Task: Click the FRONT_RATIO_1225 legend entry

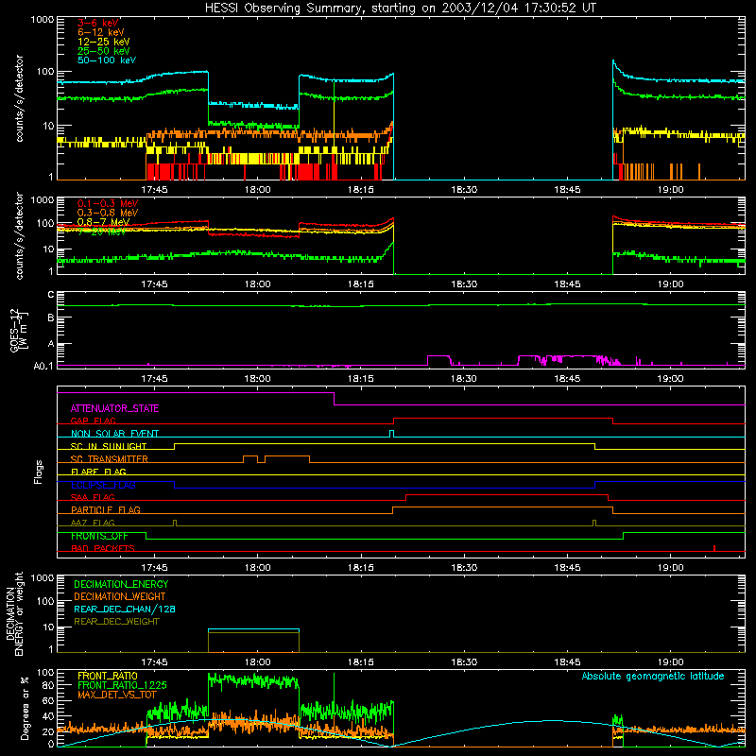Action: [x=122, y=685]
